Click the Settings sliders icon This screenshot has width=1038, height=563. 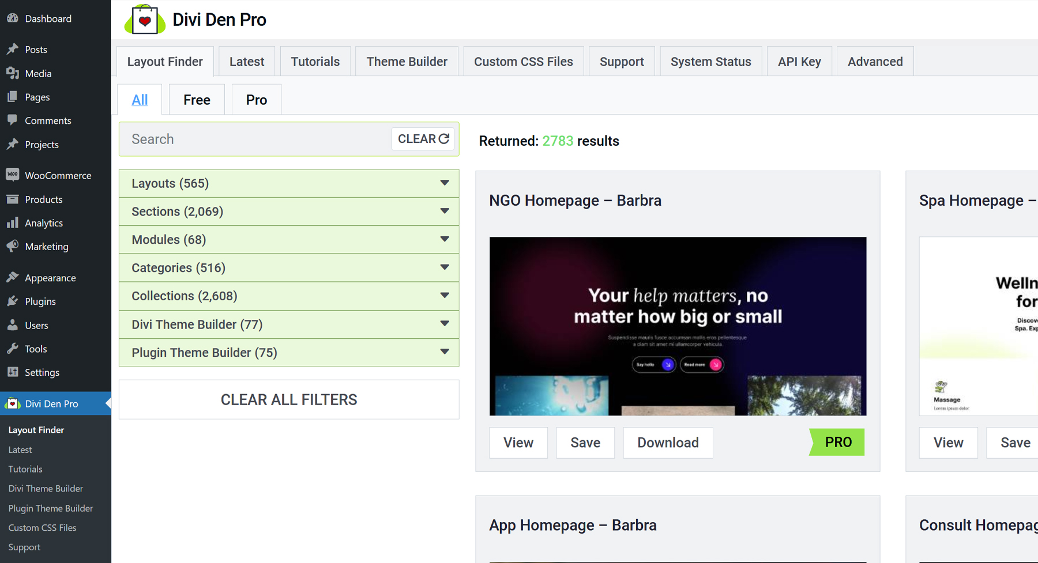[x=13, y=372]
